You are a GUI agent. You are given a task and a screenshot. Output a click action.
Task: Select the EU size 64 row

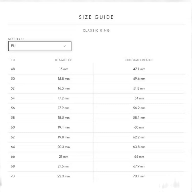(97, 147)
